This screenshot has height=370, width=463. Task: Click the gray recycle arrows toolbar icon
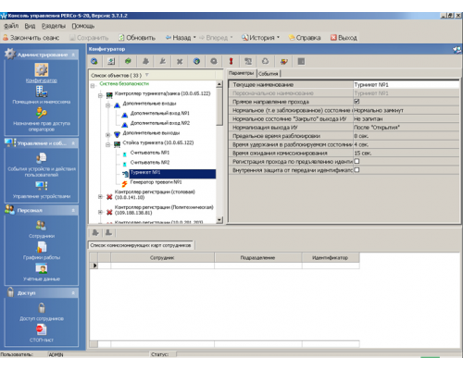click(265, 61)
